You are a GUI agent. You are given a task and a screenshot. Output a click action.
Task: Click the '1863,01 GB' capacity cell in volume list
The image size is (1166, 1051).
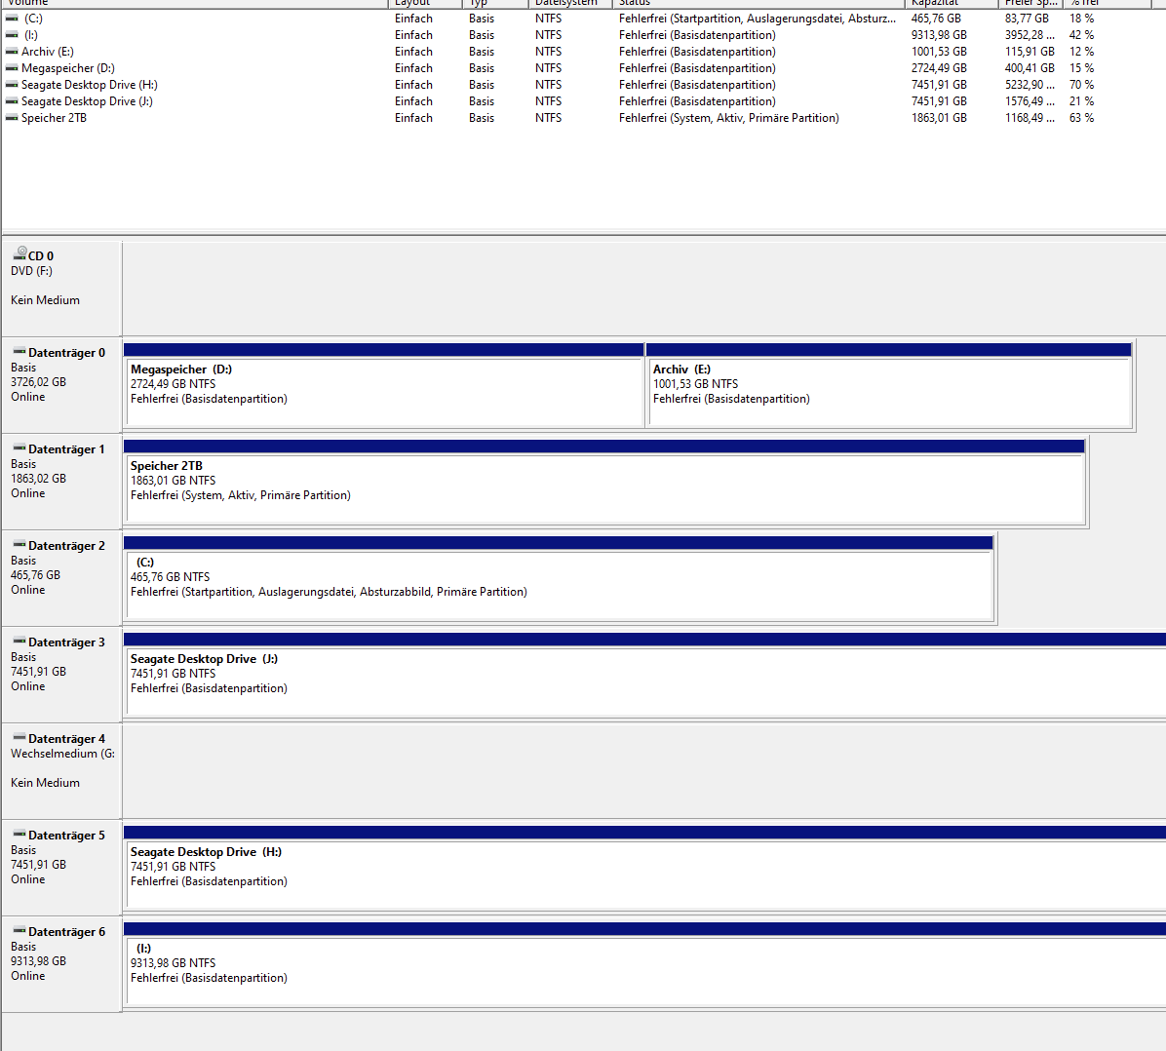[x=939, y=118]
